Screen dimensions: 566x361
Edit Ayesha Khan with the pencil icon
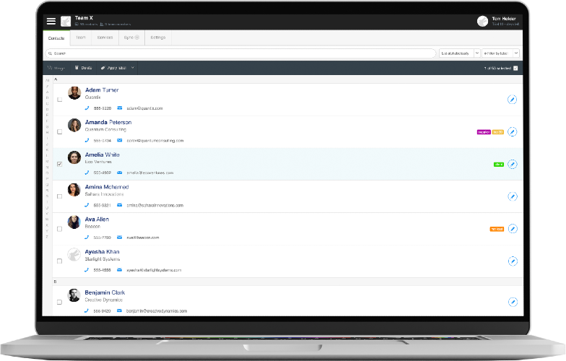pyautogui.click(x=513, y=261)
